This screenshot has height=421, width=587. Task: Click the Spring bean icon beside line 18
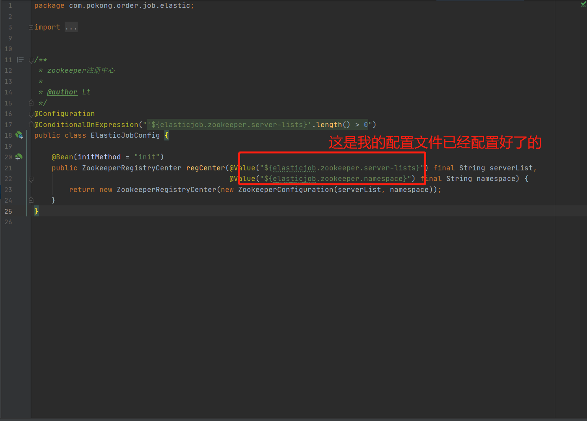click(x=19, y=135)
